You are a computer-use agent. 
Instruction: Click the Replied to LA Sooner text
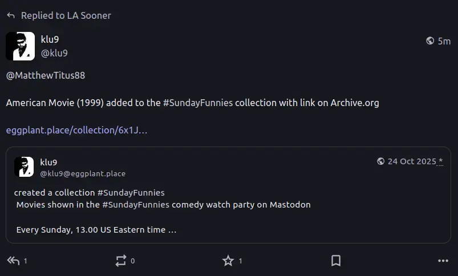tap(66, 15)
